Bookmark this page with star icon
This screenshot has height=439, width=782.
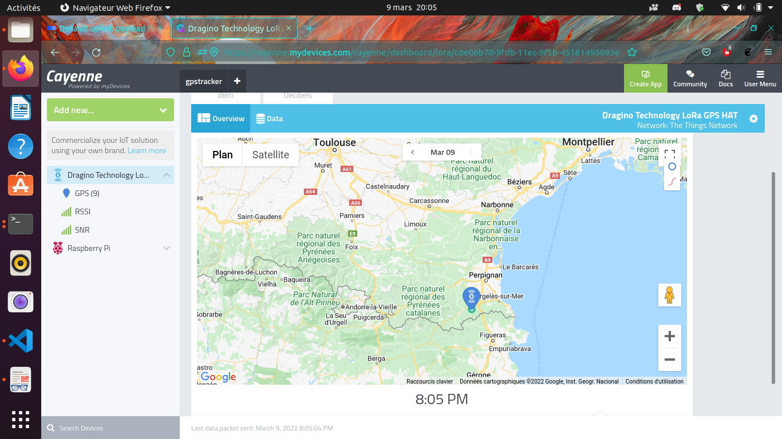tap(632, 53)
